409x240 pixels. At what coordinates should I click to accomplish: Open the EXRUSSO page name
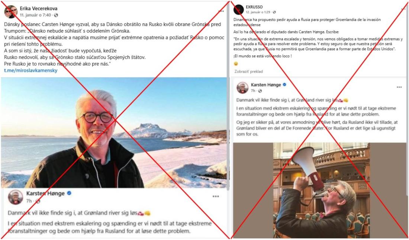point(254,7)
